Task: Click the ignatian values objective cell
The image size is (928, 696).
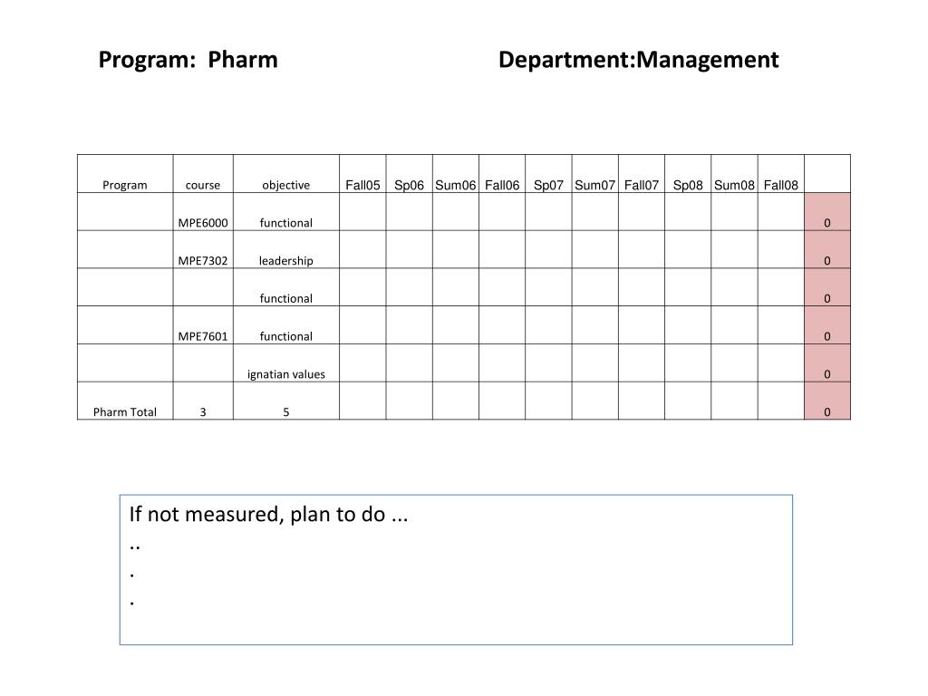Action: tap(286, 363)
